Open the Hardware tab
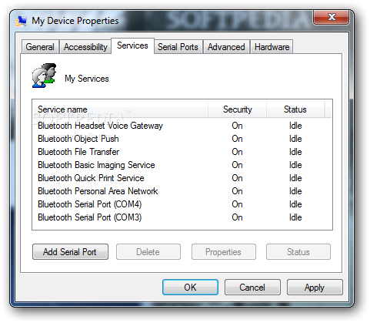Viewport: 370px width, 323px height. tap(272, 47)
